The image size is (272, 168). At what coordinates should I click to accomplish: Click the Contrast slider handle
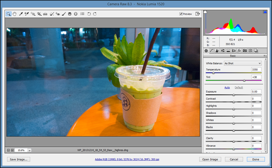pos(234,102)
